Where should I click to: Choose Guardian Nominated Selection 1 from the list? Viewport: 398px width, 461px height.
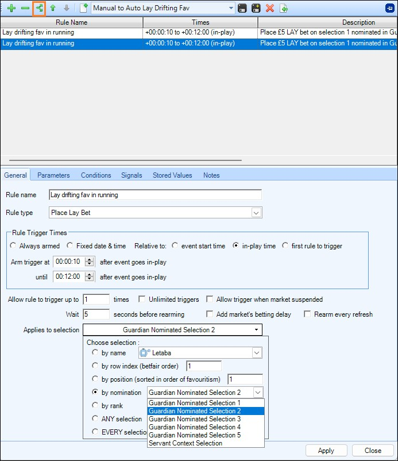coord(206,403)
